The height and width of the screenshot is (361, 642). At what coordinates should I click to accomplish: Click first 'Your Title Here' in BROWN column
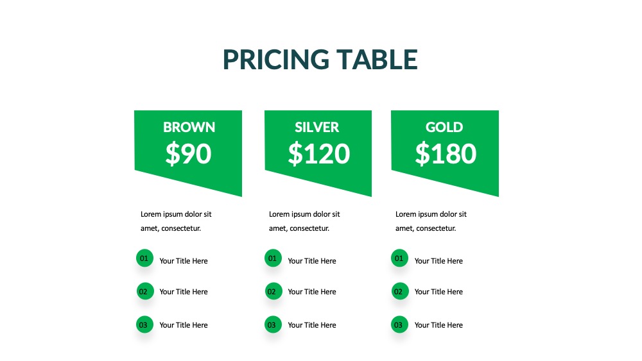(184, 261)
